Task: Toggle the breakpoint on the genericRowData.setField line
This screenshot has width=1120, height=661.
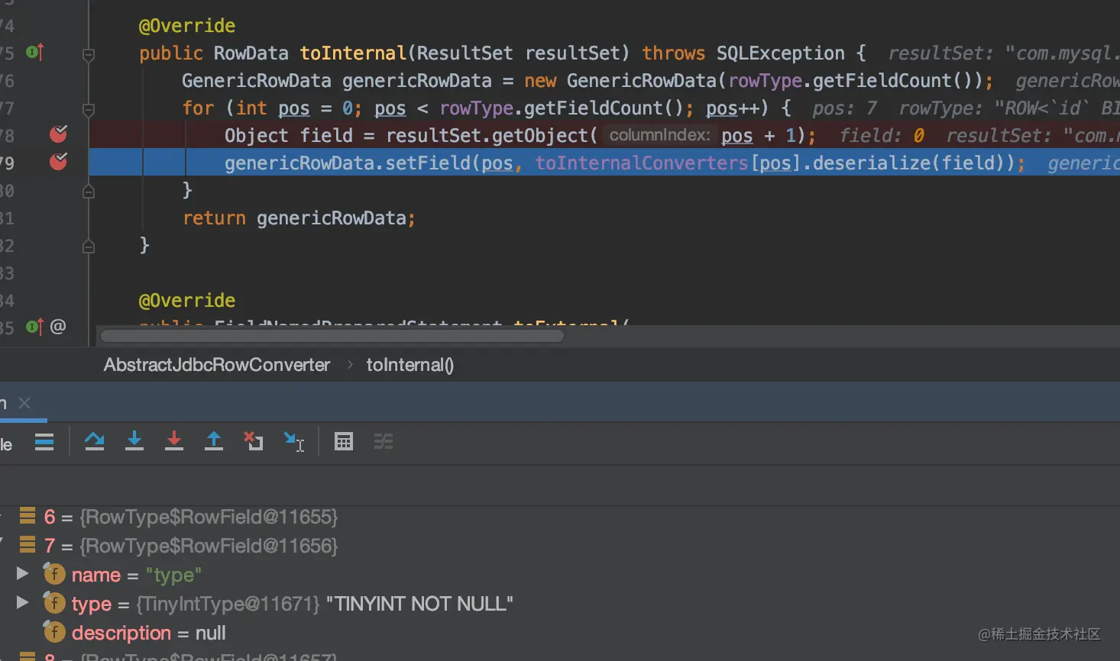Action: point(58,162)
